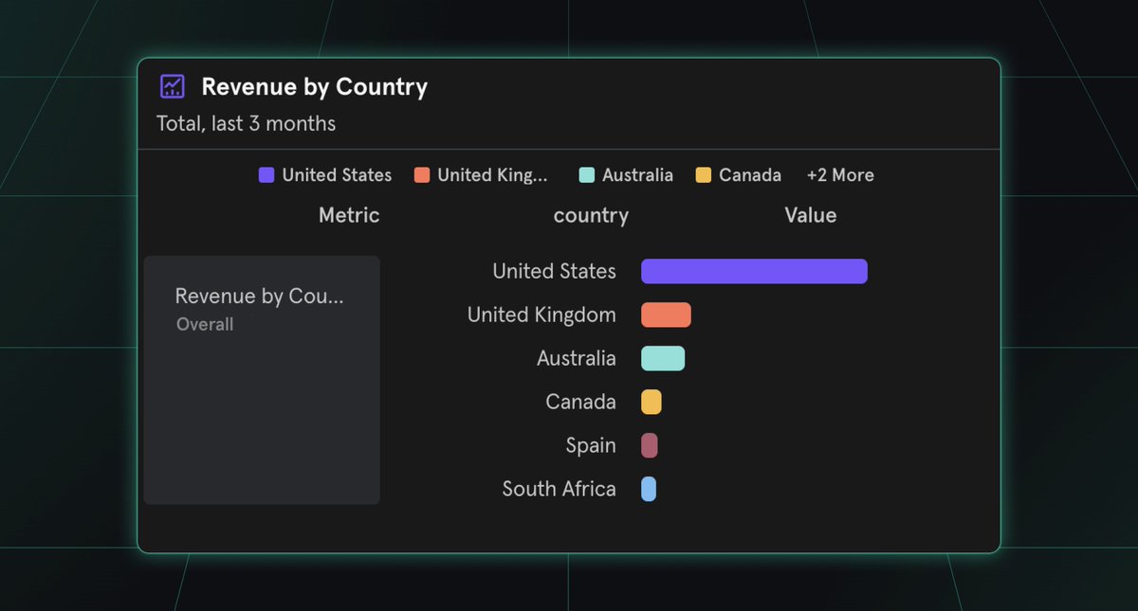1138x611 pixels.
Task: Click the South Africa row label
Action: [x=560, y=489]
